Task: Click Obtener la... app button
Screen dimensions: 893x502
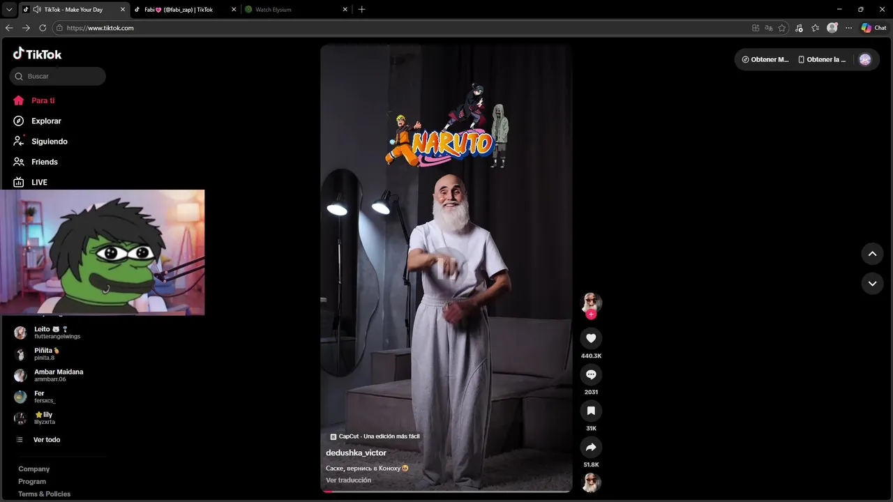Action: (822, 59)
